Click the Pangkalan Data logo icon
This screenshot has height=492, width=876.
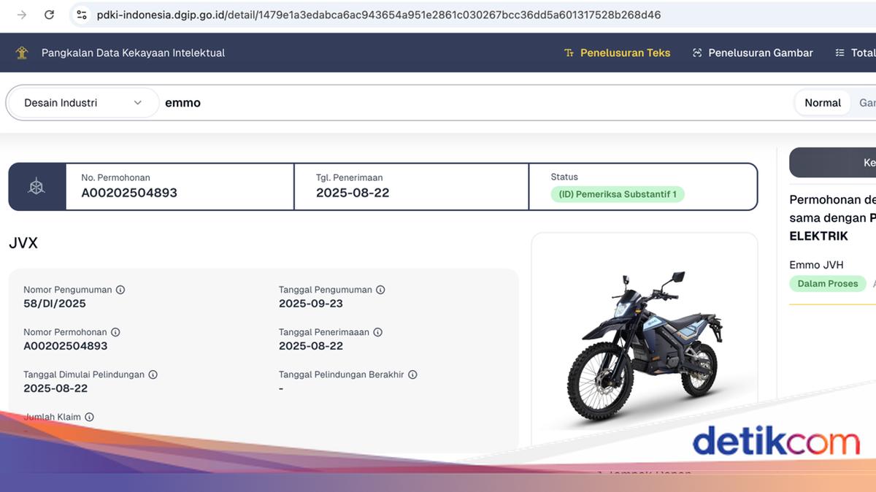22,52
